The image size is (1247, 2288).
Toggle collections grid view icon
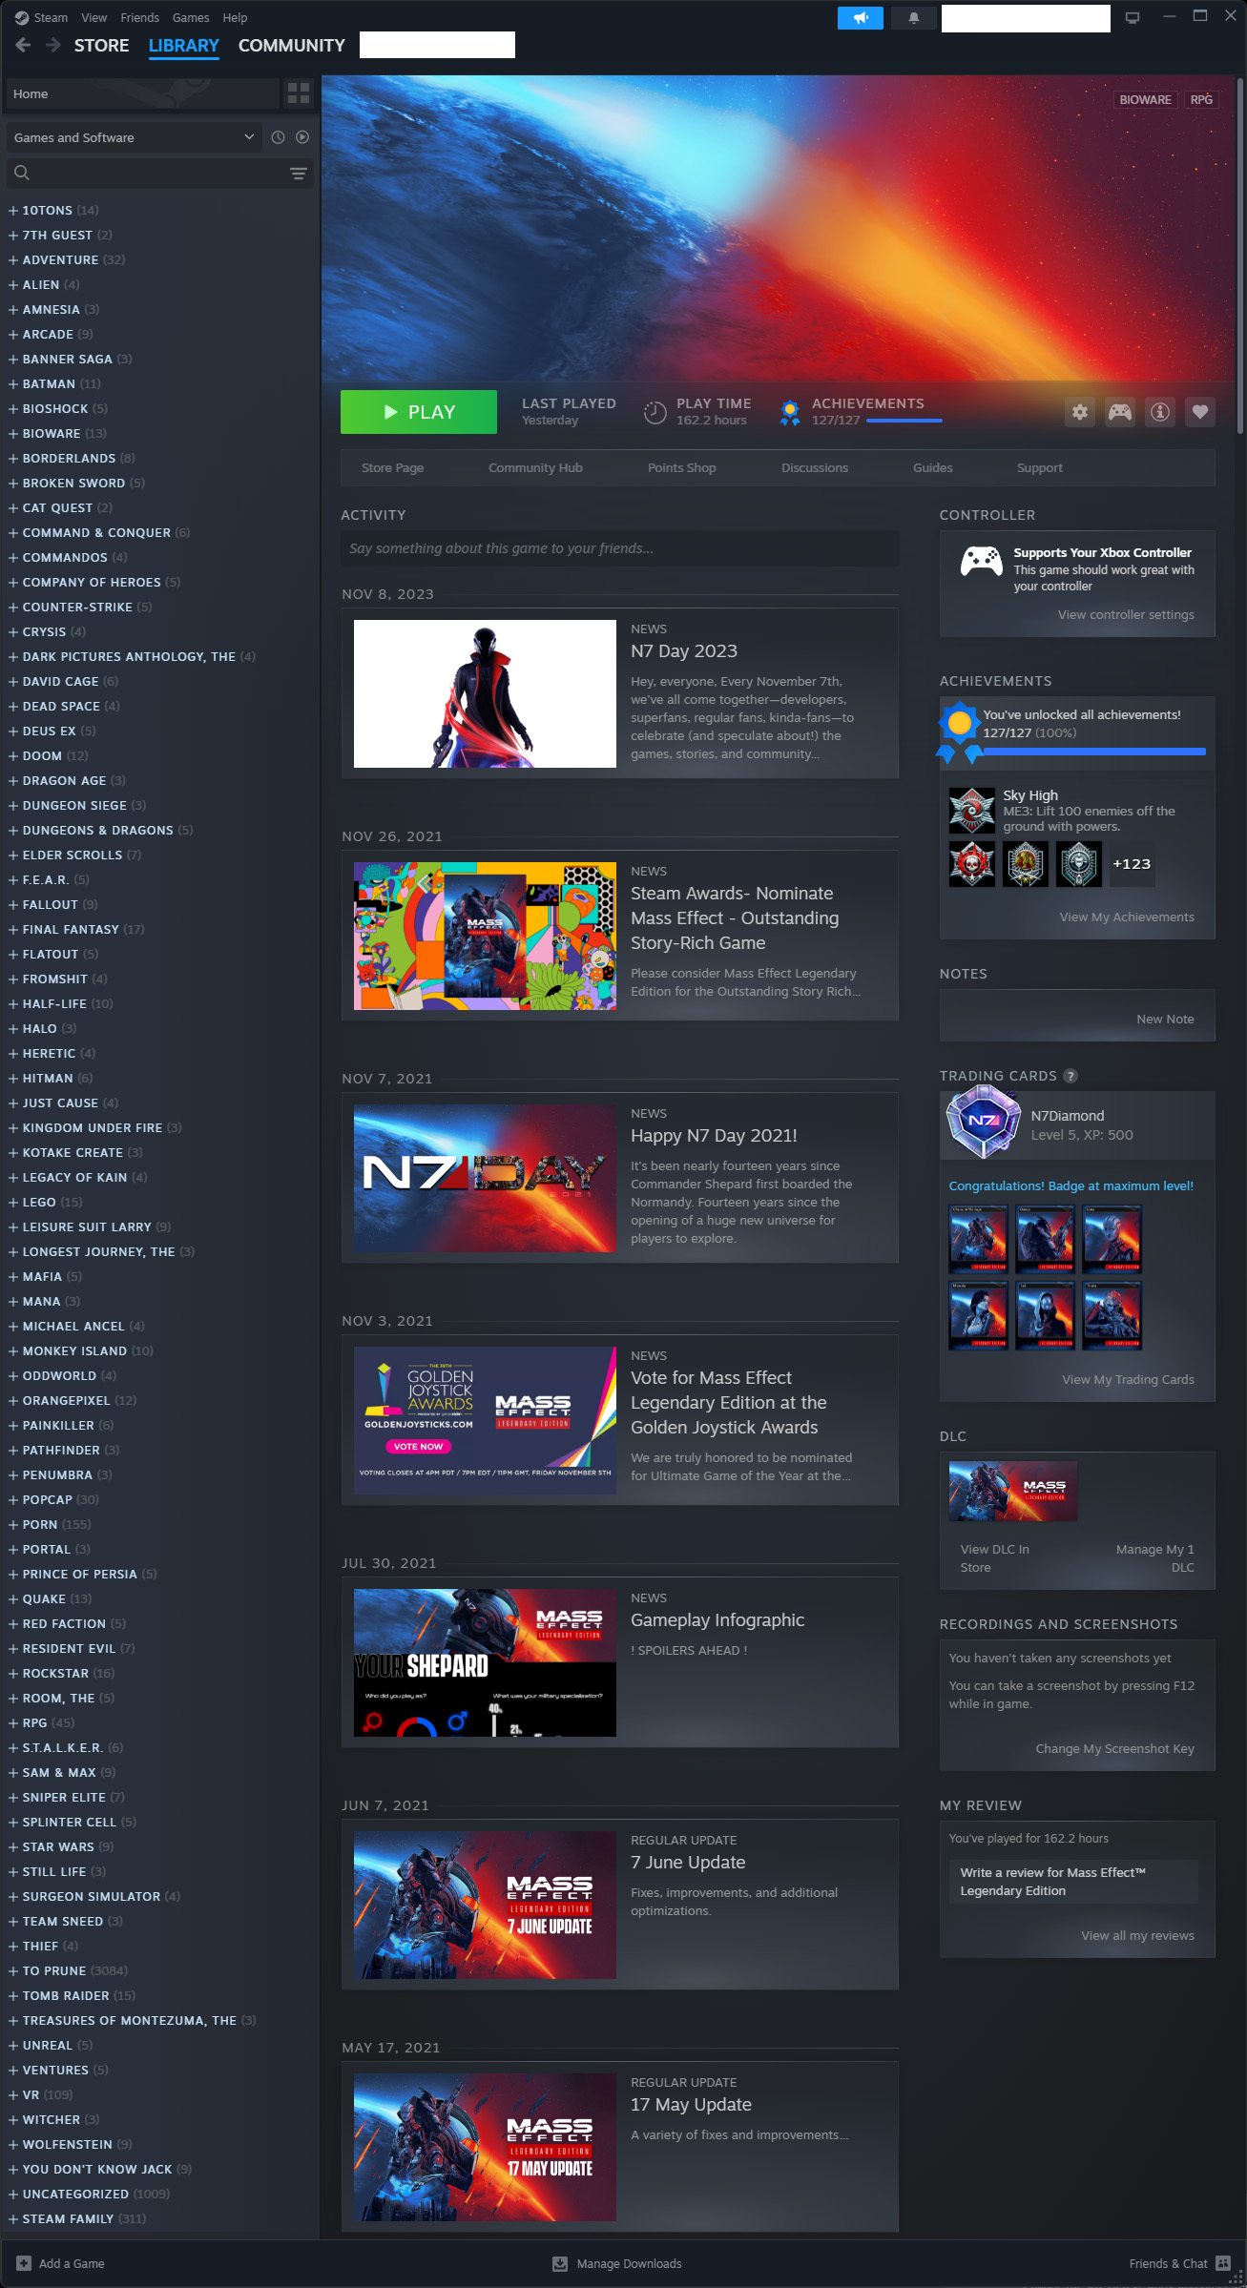(x=299, y=93)
